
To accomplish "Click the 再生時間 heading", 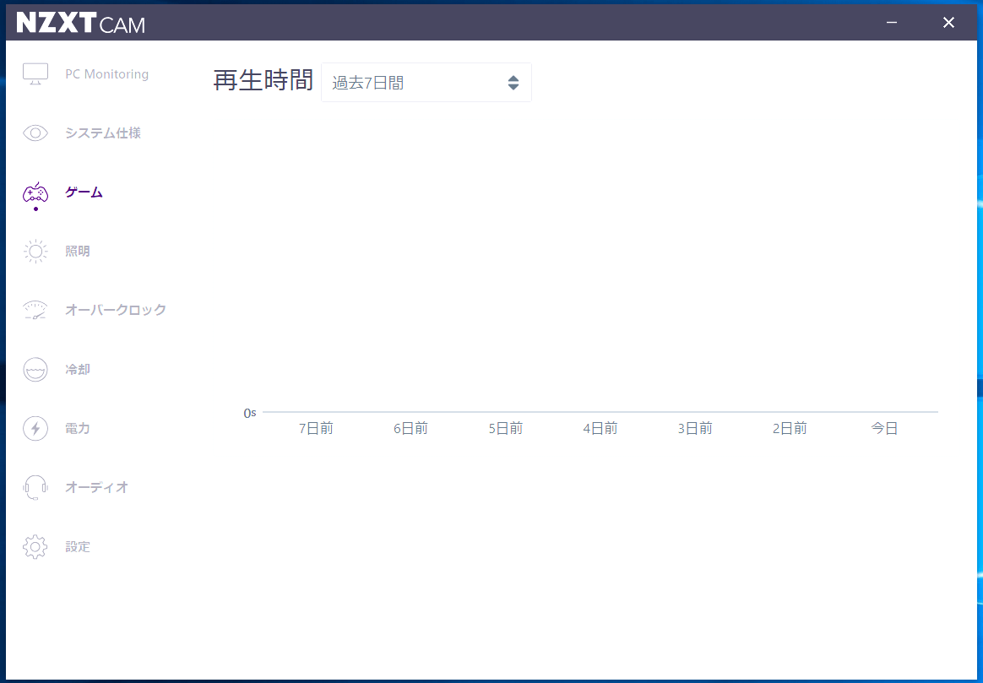I will (x=263, y=80).
